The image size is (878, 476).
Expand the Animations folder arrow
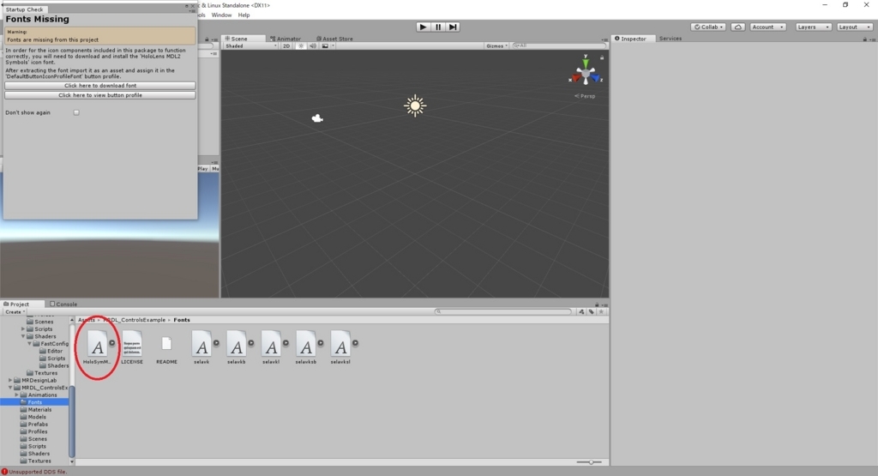coord(17,395)
